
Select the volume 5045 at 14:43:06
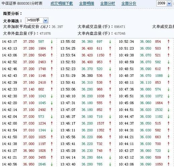pos(42,55)
